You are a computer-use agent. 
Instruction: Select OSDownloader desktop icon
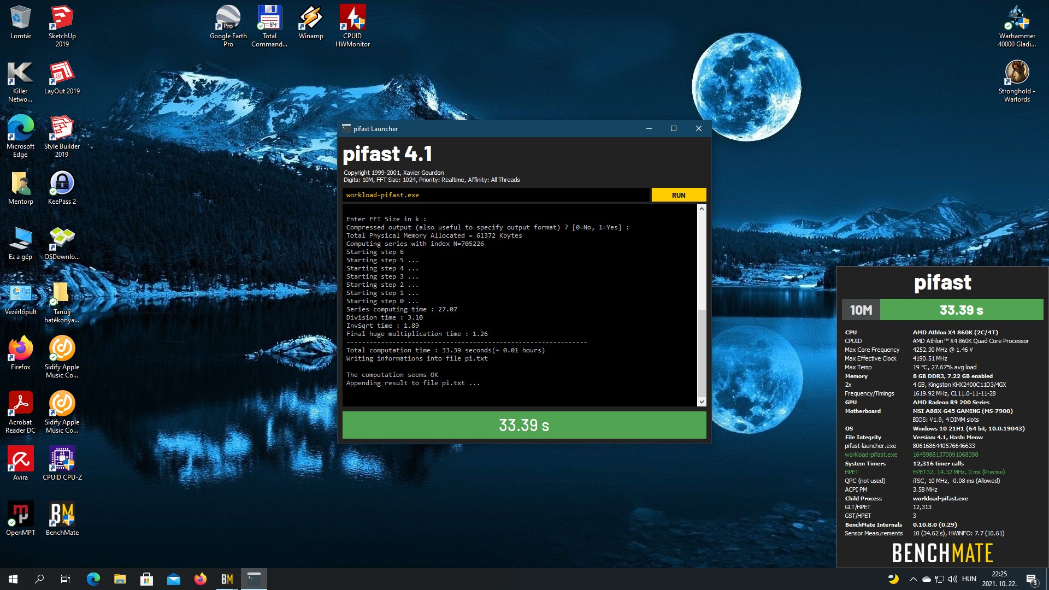point(62,243)
